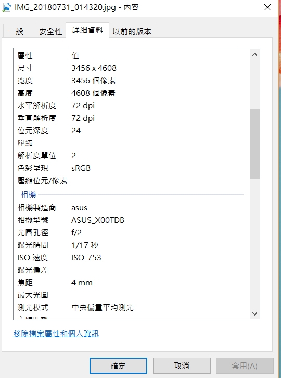Select the 壓縮位元/像素 row
Image resolution: width=281 pixels, height=378 pixels.
pos(131,181)
